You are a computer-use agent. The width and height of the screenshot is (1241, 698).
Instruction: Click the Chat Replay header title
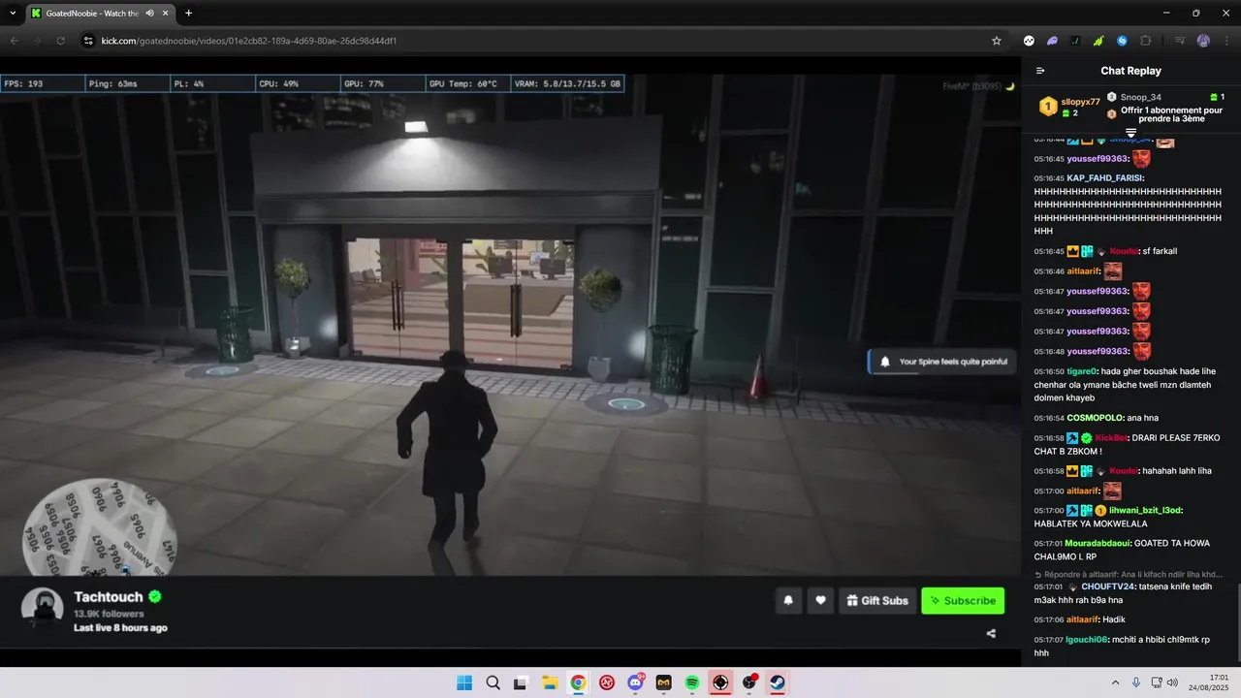1130,71
